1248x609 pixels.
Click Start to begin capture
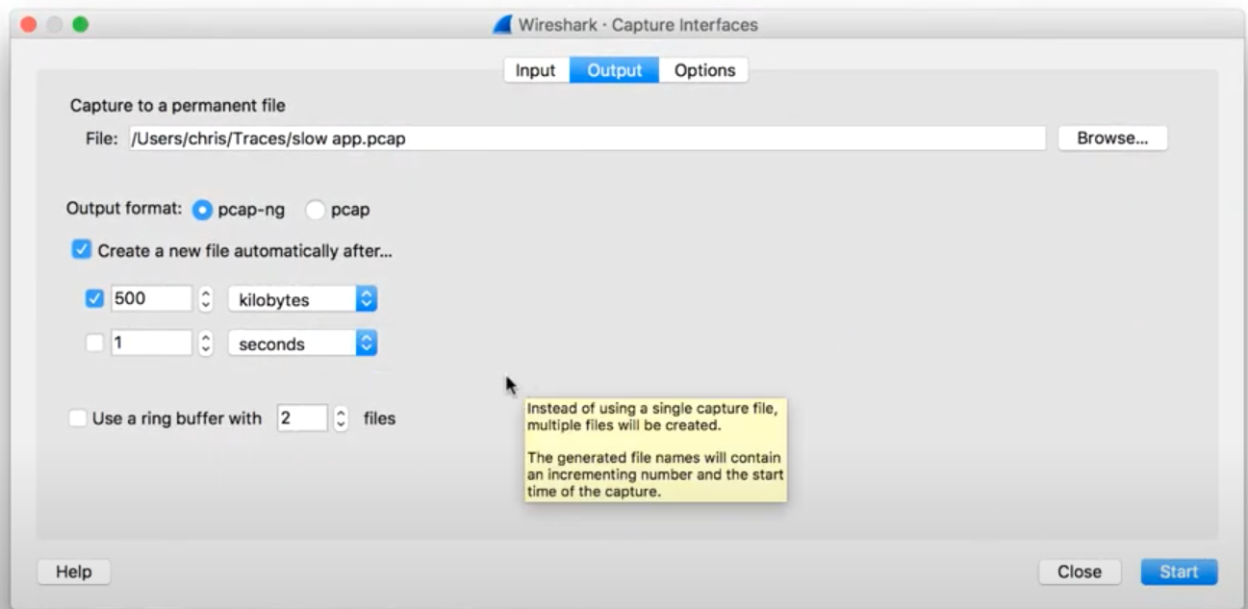[x=1179, y=571]
